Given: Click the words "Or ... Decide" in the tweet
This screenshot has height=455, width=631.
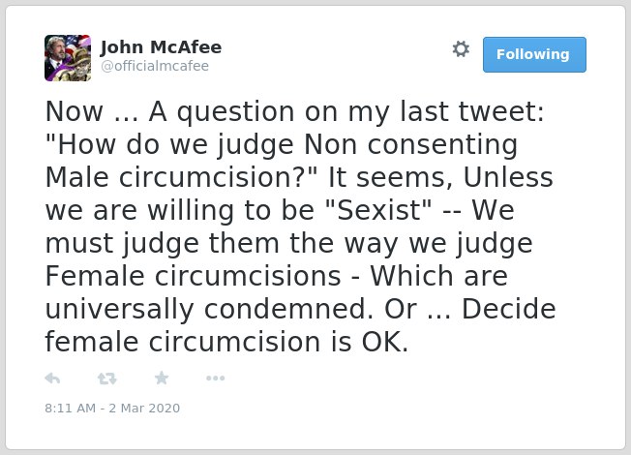Looking at the screenshot, I should click(470, 309).
